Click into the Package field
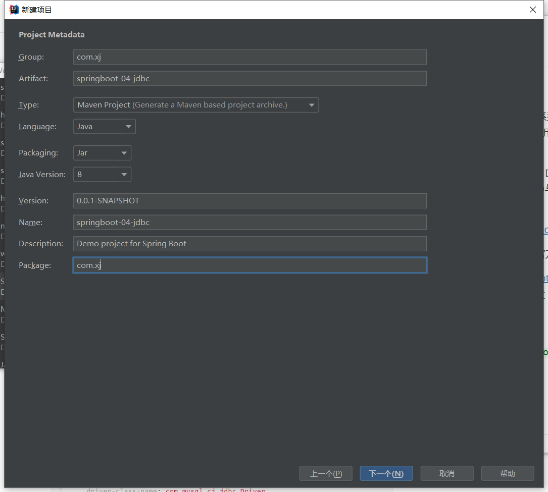Viewport: 548px width, 492px height. (x=250, y=265)
